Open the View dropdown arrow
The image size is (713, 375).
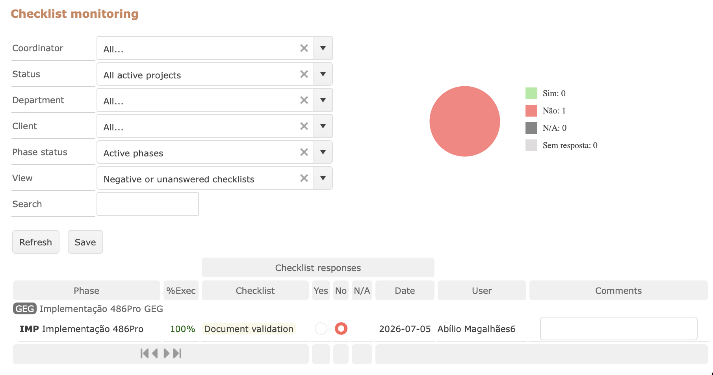323,178
